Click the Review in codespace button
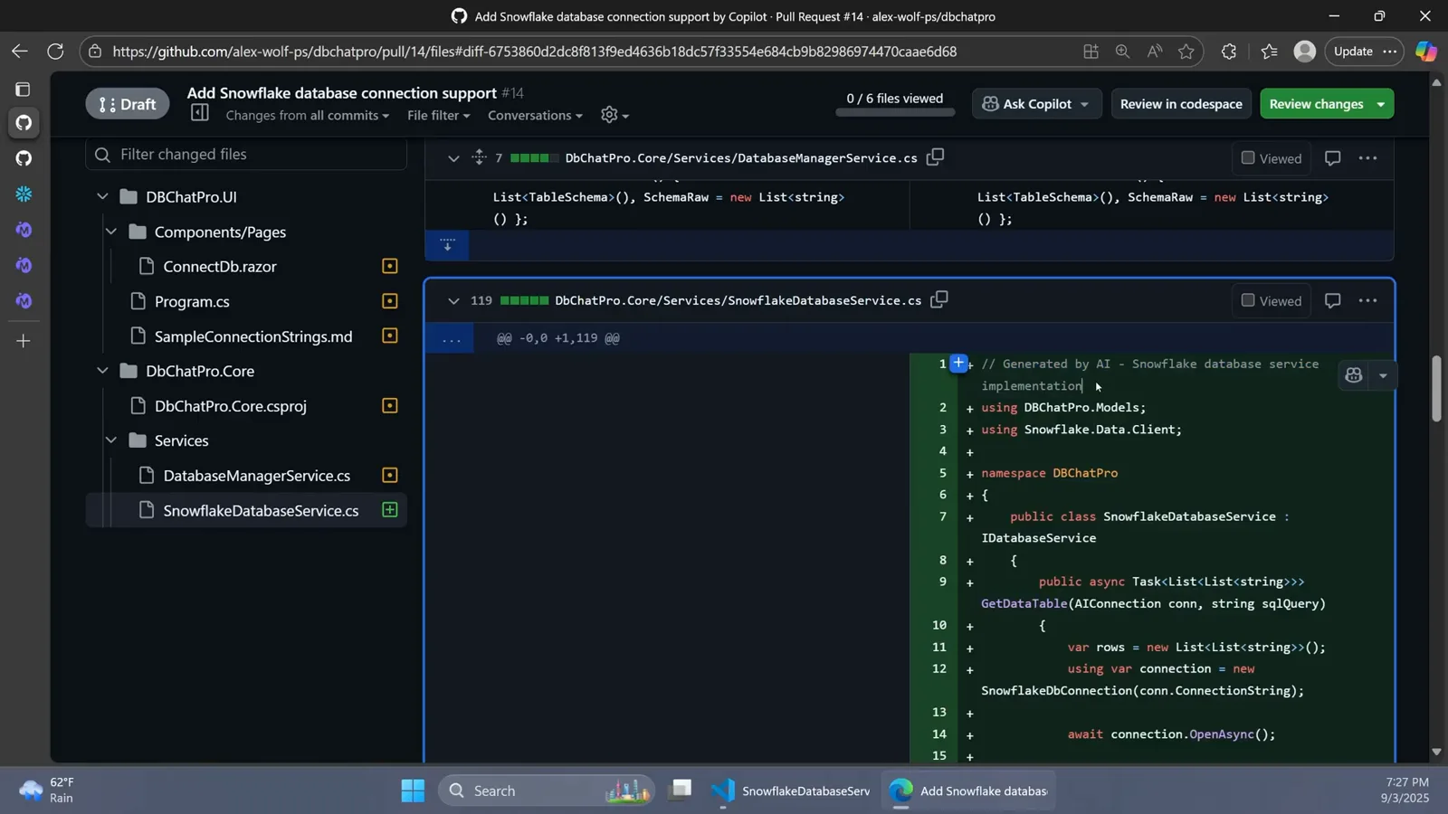Viewport: 1448px width, 814px height. pyautogui.click(x=1181, y=104)
